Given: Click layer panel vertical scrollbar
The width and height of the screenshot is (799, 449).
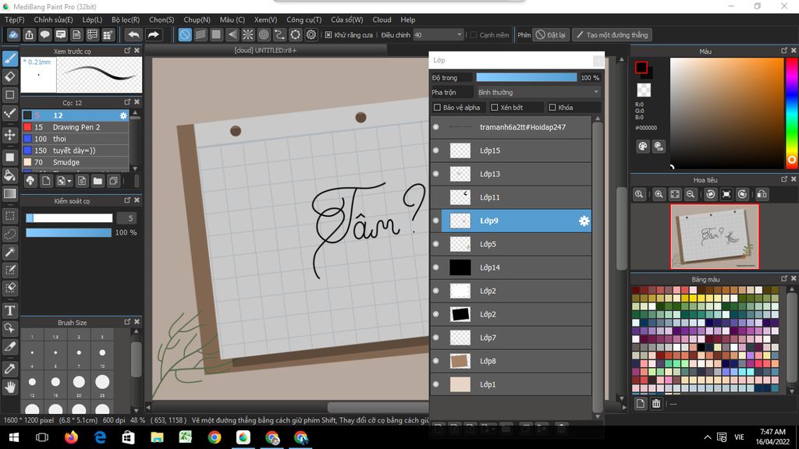Looking at the screenshot, I should click(x=598, y=267).
